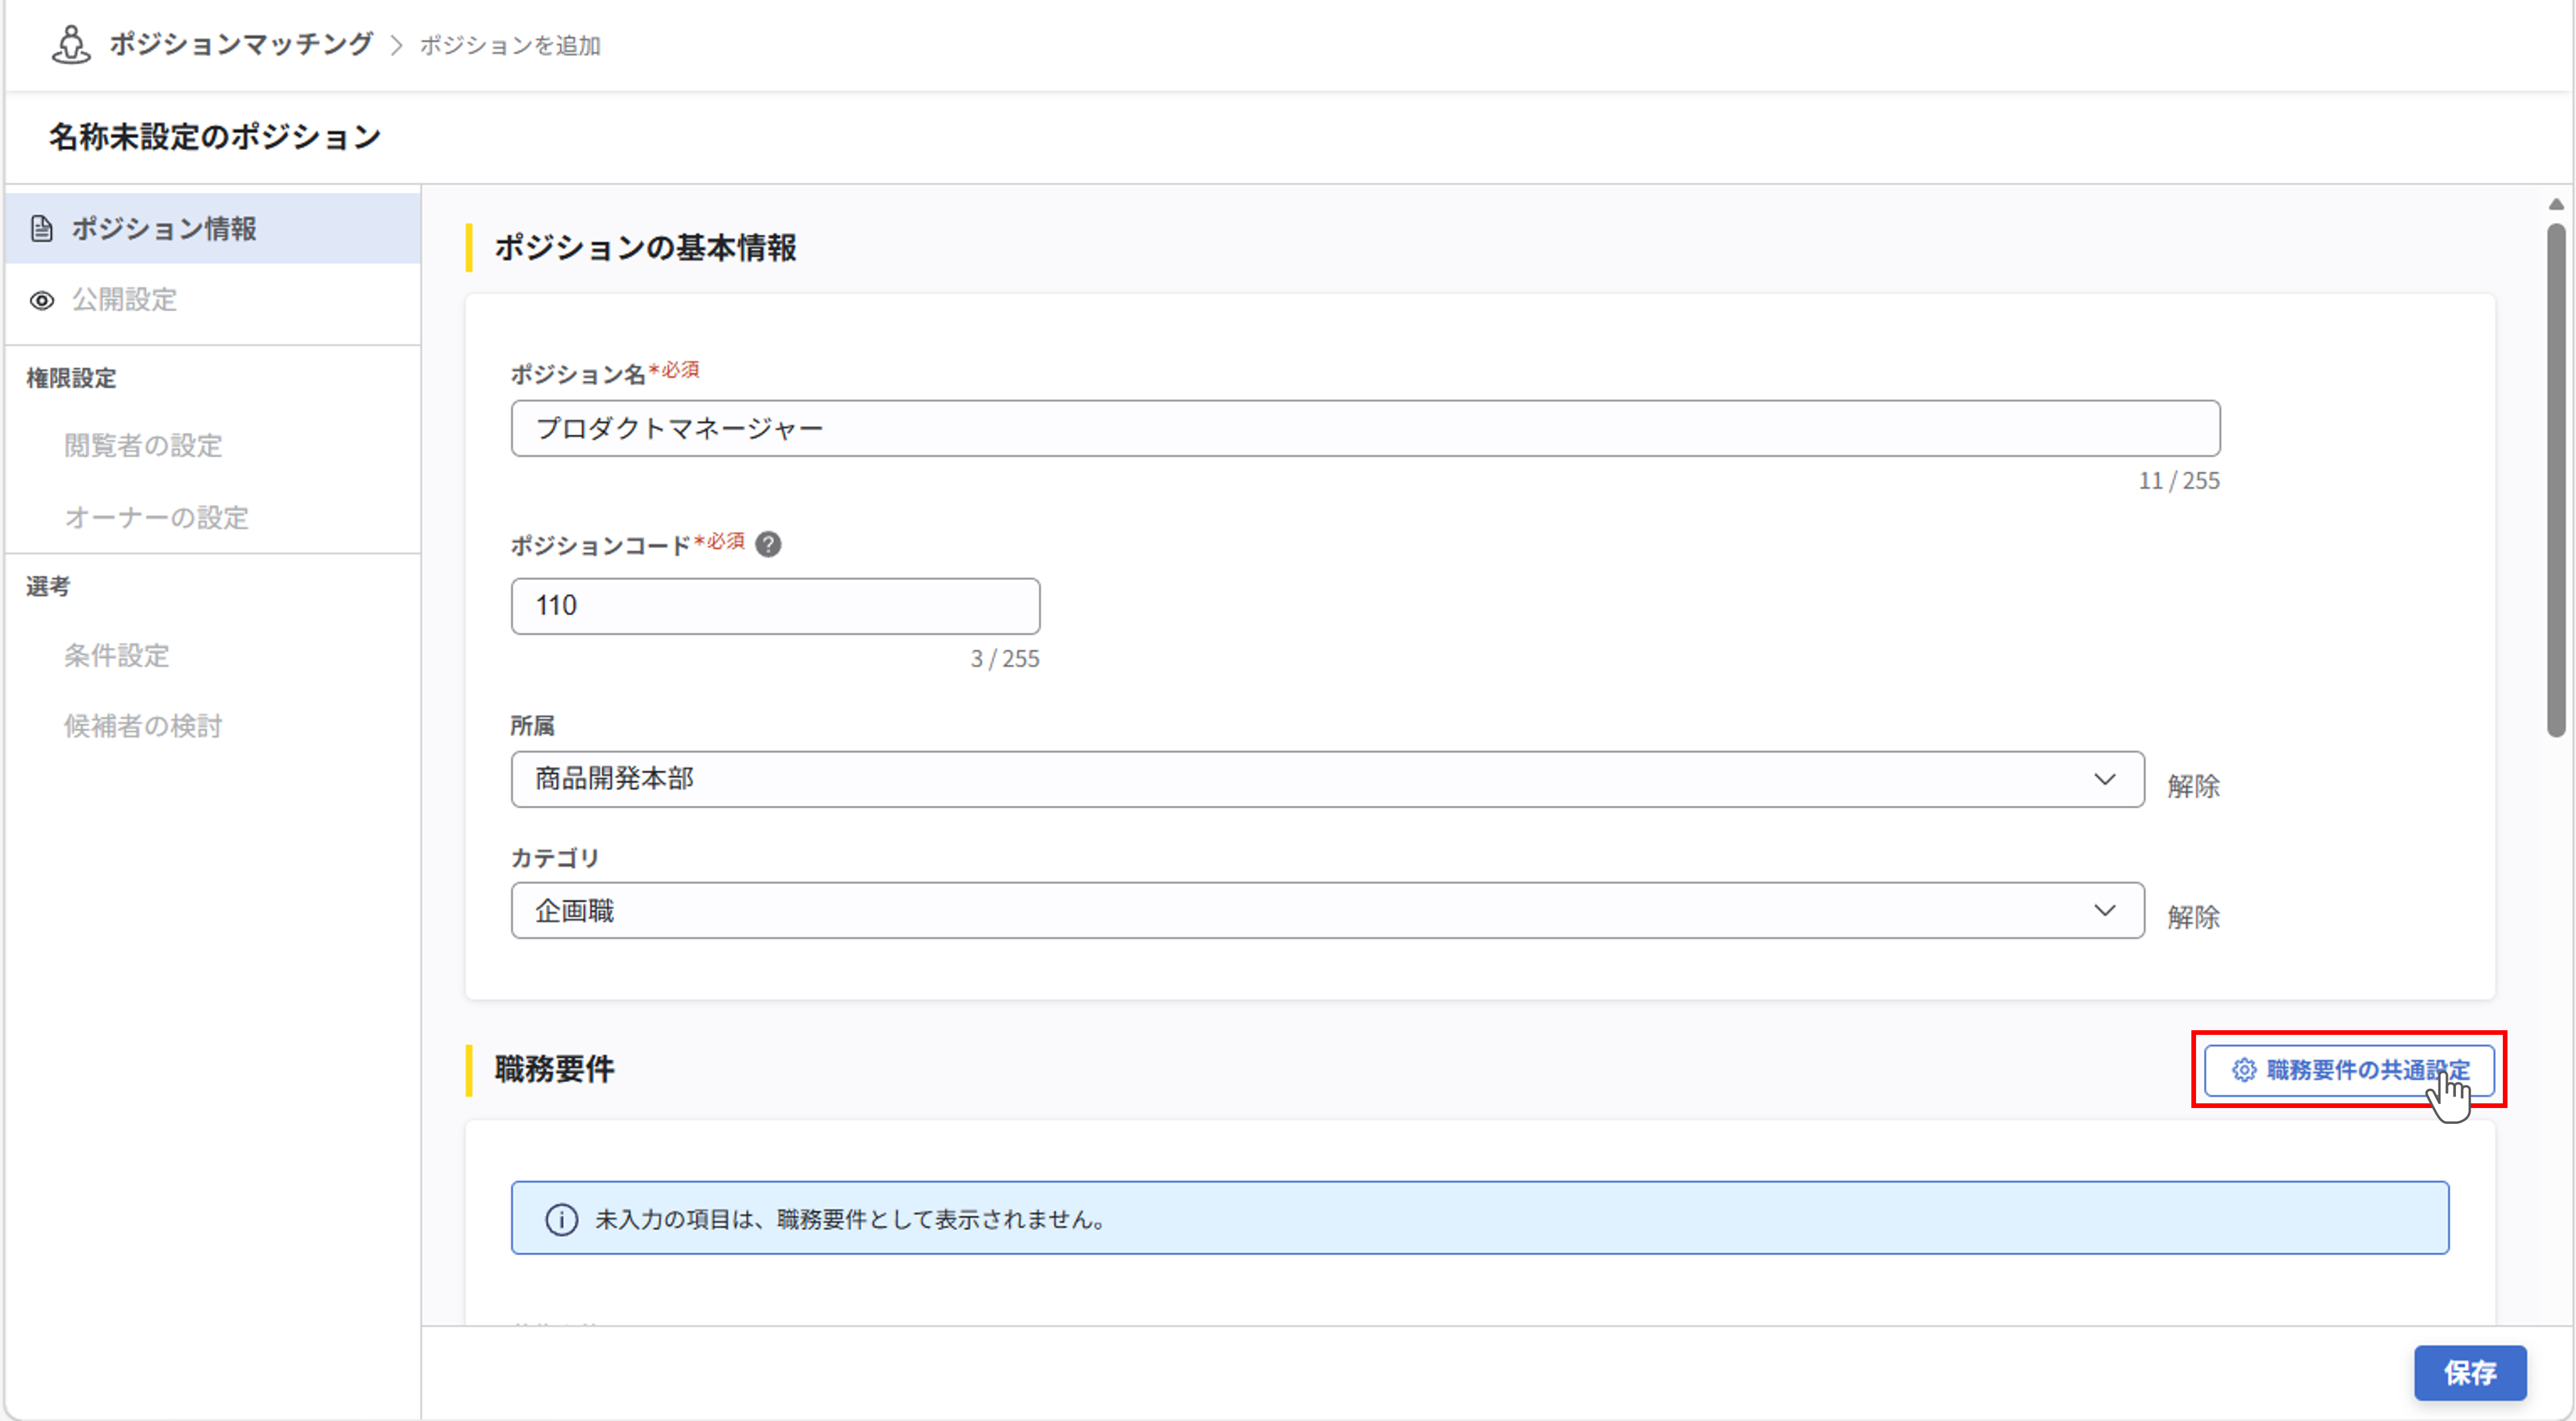This screenshot has width=2576, height=1421.
Task: Select the 名称未設定のポジション title
Action: coord(215,137)
